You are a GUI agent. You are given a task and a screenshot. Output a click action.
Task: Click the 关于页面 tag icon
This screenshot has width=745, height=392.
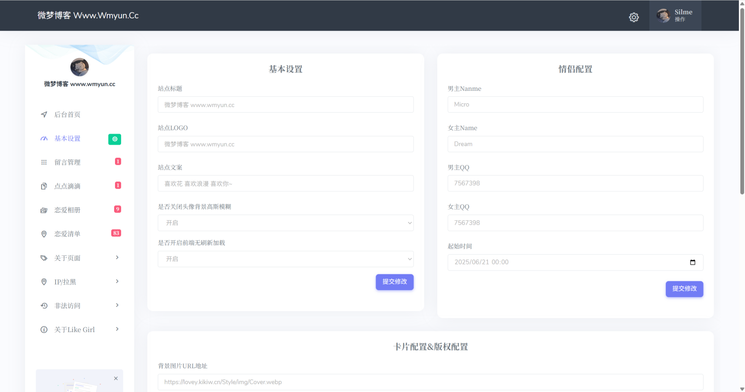(x=44, y=258)
